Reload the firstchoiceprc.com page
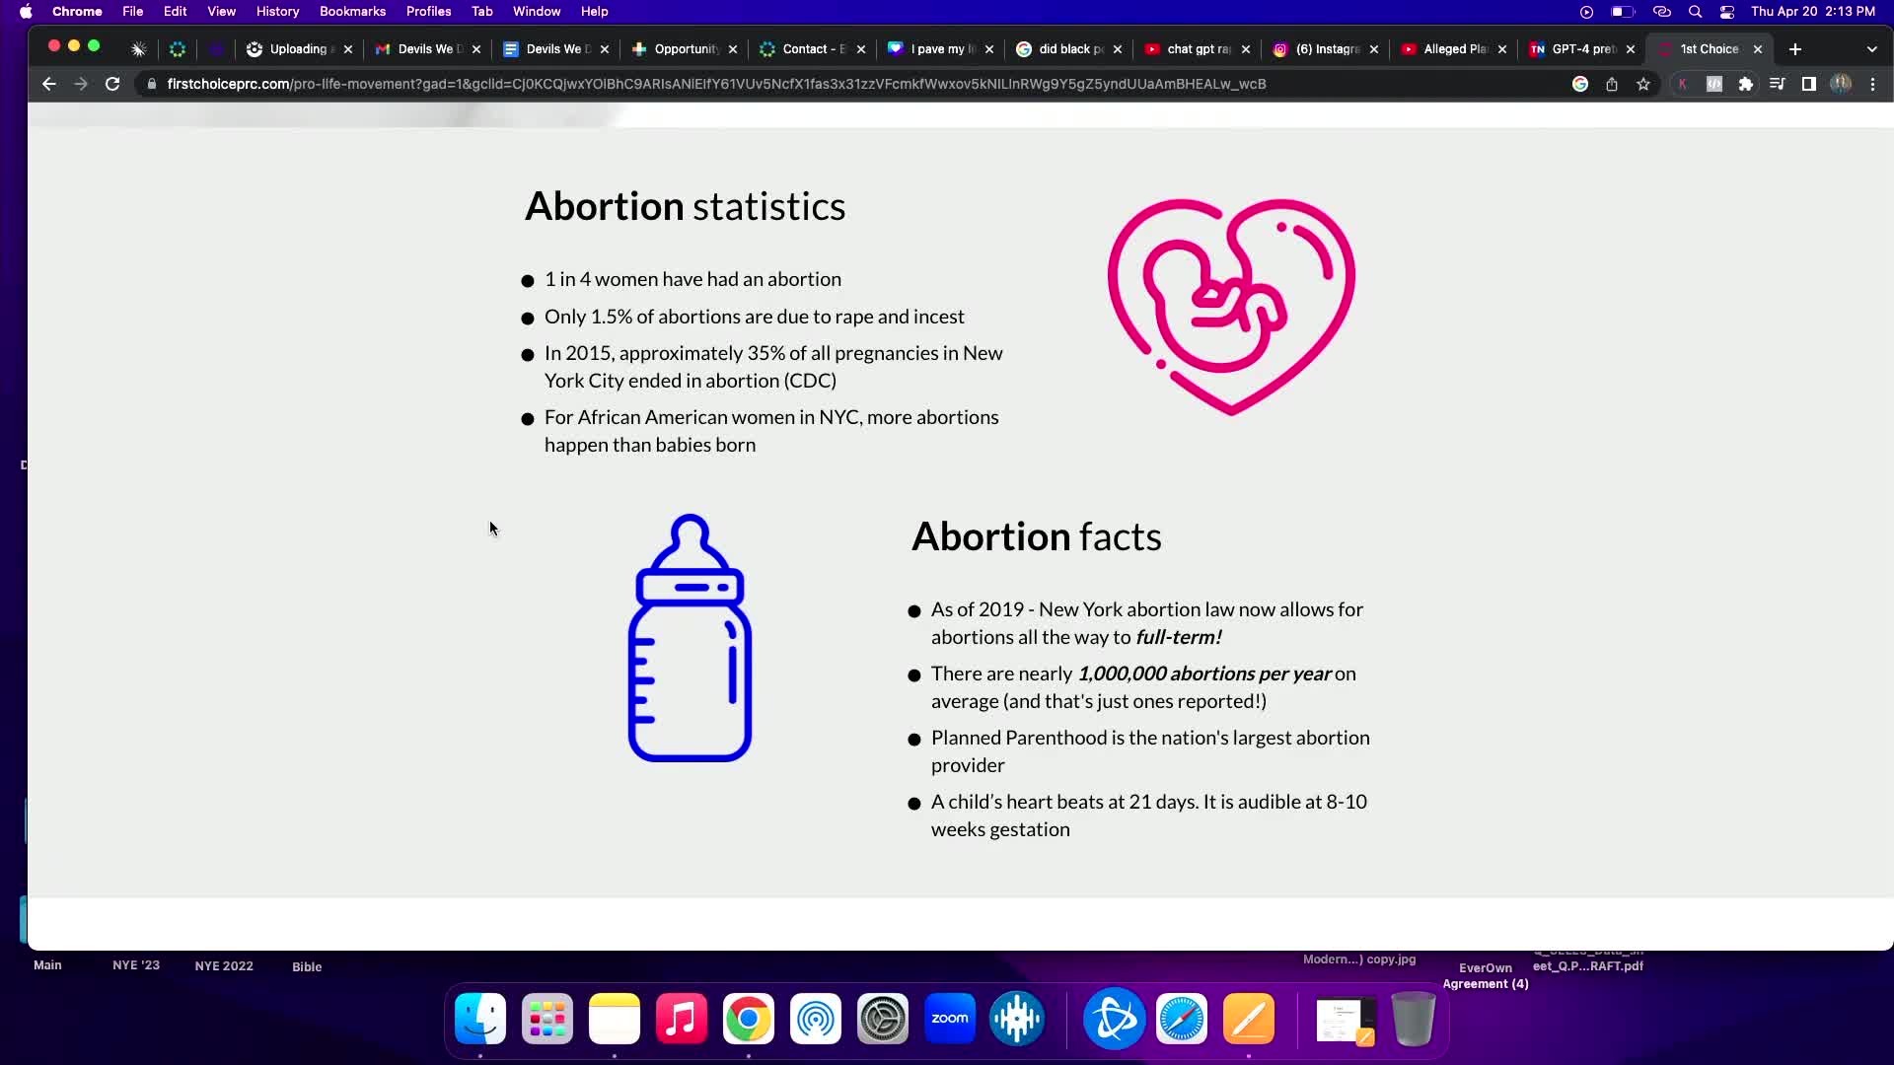 112,85
